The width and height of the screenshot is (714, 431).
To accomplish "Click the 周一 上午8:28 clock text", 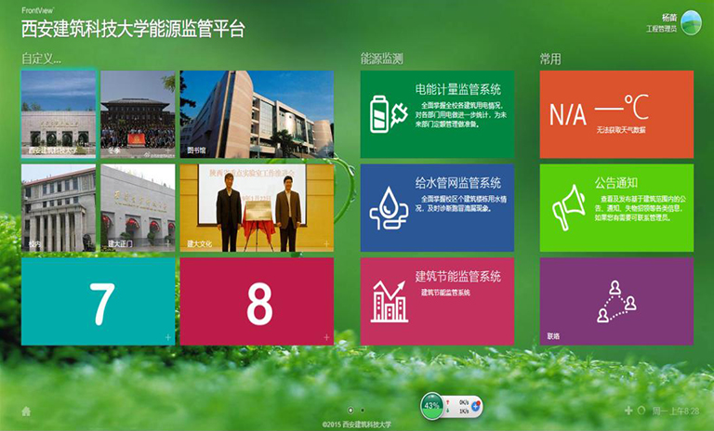I will [675, 411].
